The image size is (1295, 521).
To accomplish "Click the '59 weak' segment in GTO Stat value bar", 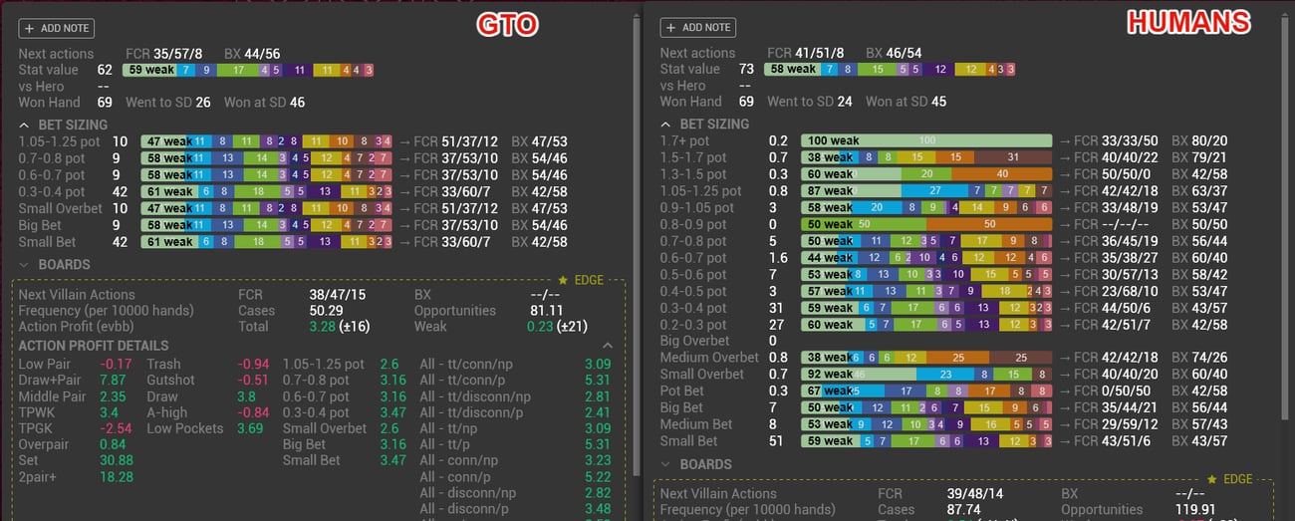I will (x=149, y=70).
